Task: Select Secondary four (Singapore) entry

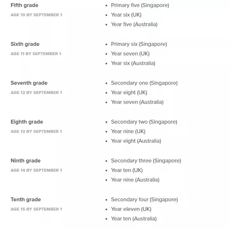Action: (x=144, y=200)
